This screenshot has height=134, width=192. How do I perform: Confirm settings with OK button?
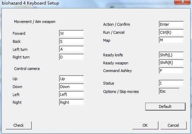(x=145, y=125)
